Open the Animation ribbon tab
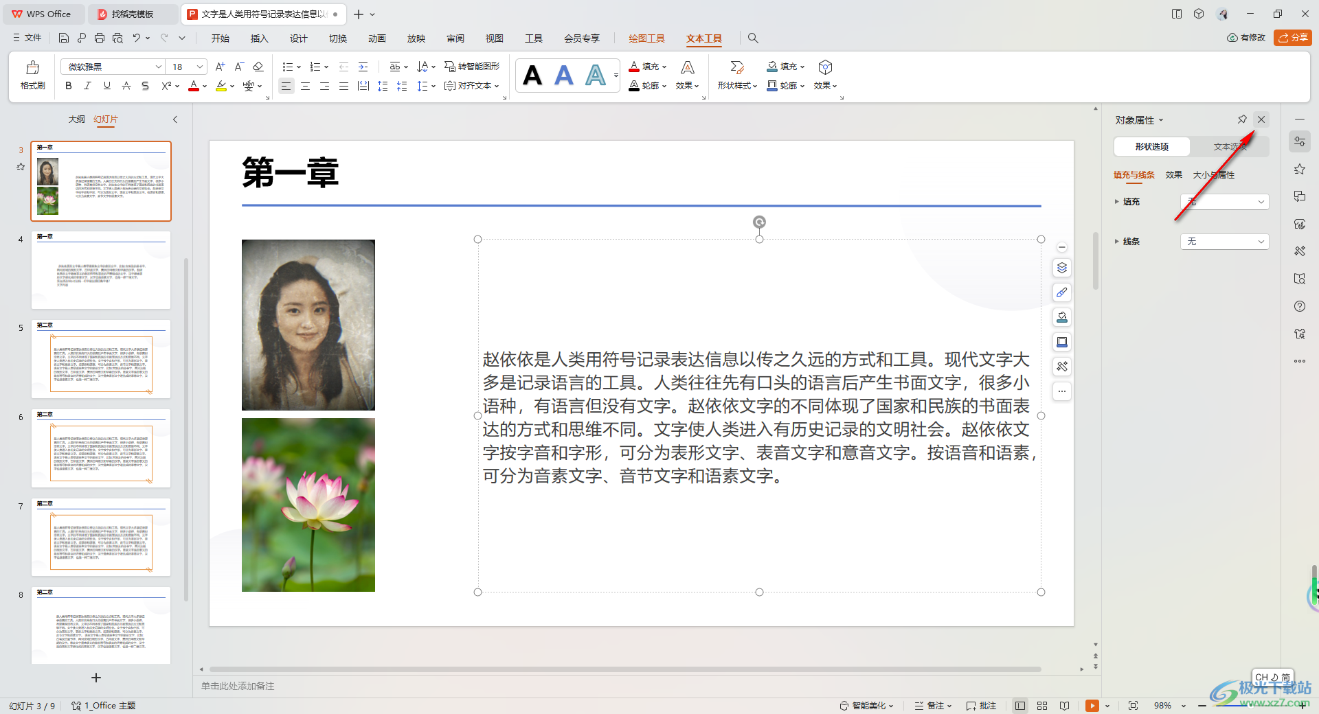This screenshot has height=714, width=1319. tap(377, 38)
